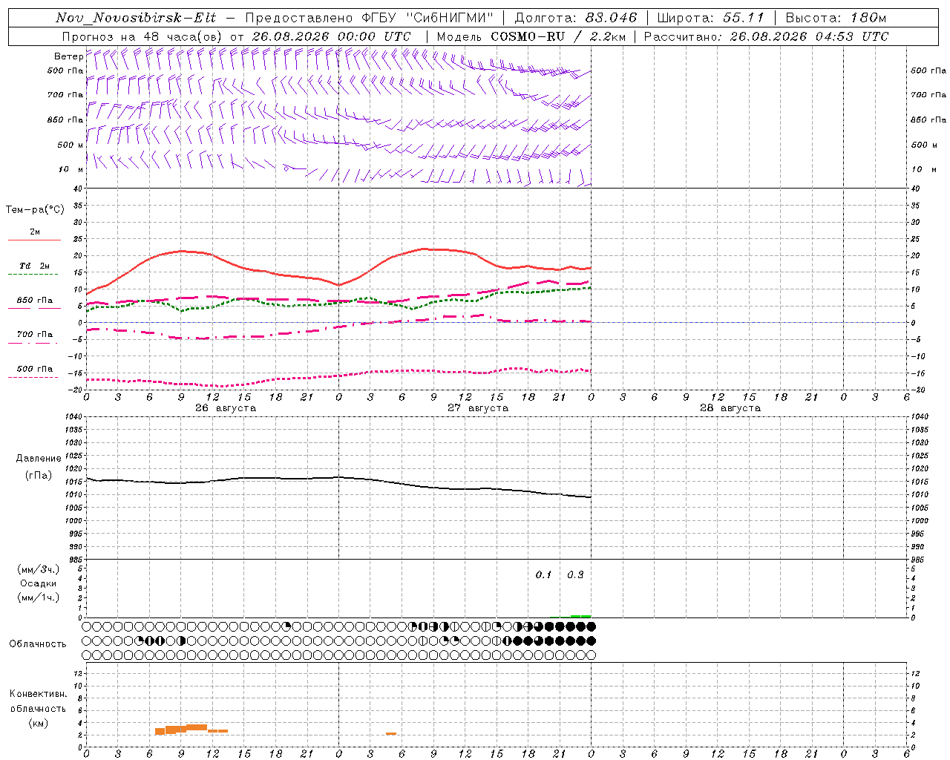950x760 pixels.
Task: Click the small orange bar on 27 августа
Action: (x=391, y=733)
